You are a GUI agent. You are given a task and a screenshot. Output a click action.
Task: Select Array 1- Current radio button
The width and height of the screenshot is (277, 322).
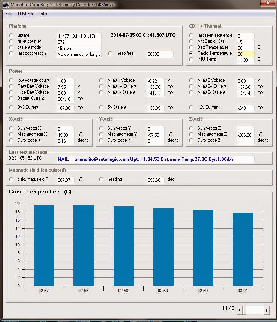point(101,93)
